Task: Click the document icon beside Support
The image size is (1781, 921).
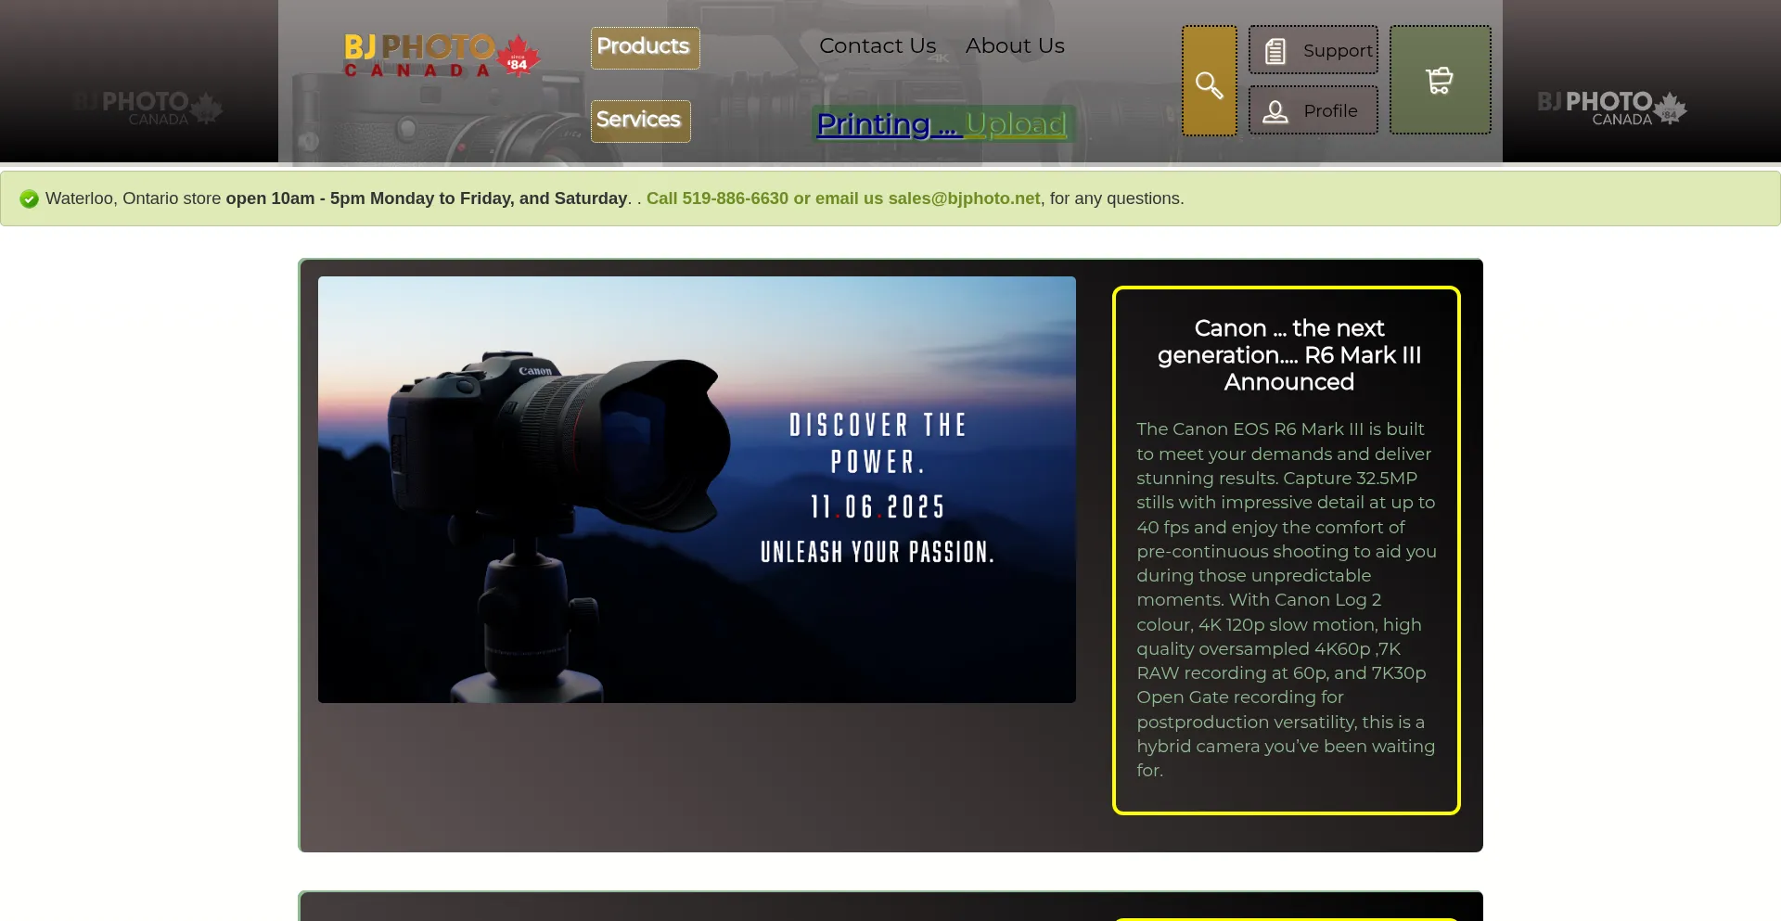Action: point(1275,51)
